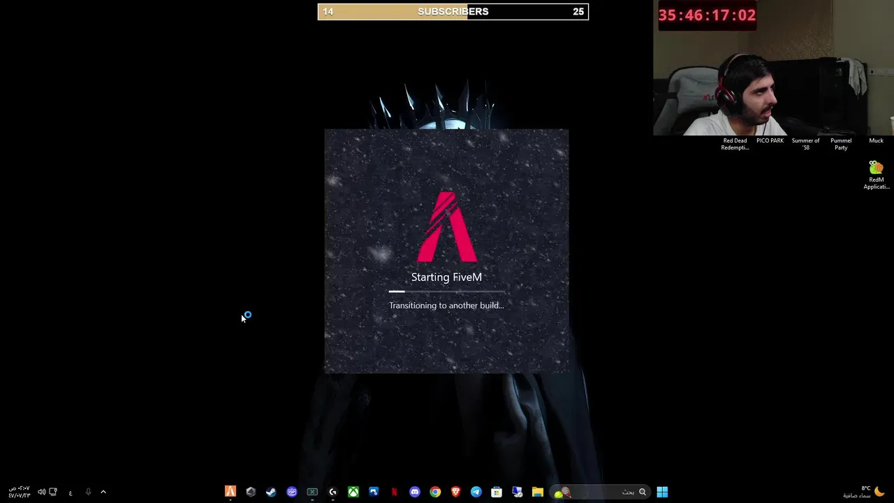Image resolution: width=894 pixels, height=503 pixels.
Task: Switch the Arabic input language indicator
Action: click(x=71, y=493)
